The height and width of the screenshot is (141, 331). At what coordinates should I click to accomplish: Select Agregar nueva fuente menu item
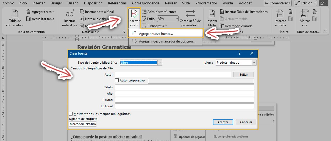tap(156, 33)
